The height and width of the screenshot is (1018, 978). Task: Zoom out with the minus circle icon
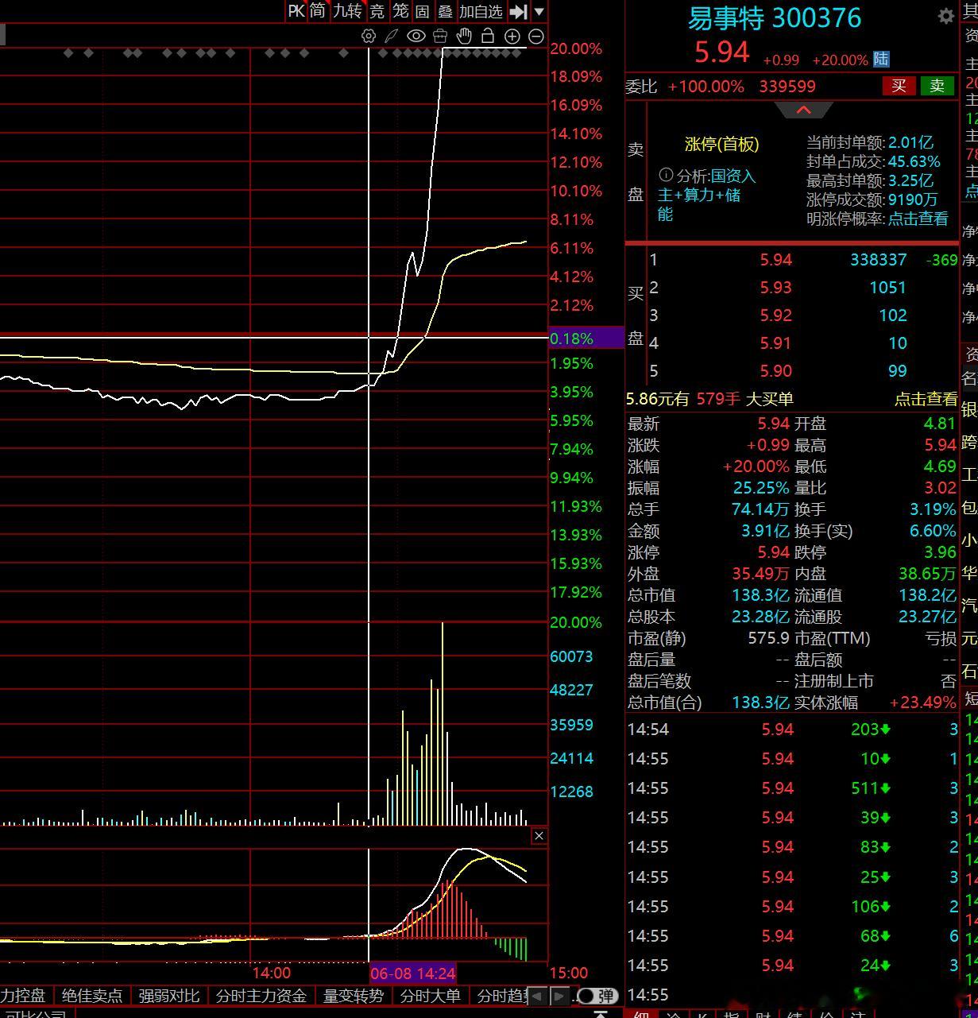pyautogui.click(x=536, y=36)
